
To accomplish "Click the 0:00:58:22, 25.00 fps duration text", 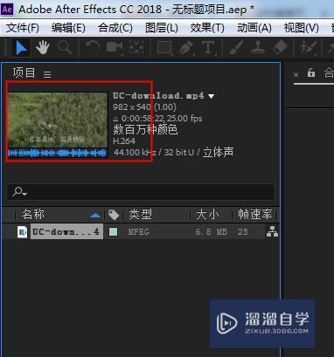I will point(157,119).
